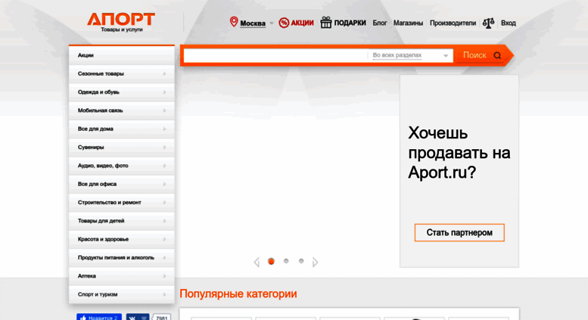Open the Во всех разделах dropdown
Viewport: 588px width, 320px height.
[410, 55]
